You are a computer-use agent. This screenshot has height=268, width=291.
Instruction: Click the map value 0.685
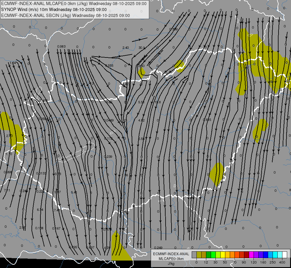(x=207, y=120)
